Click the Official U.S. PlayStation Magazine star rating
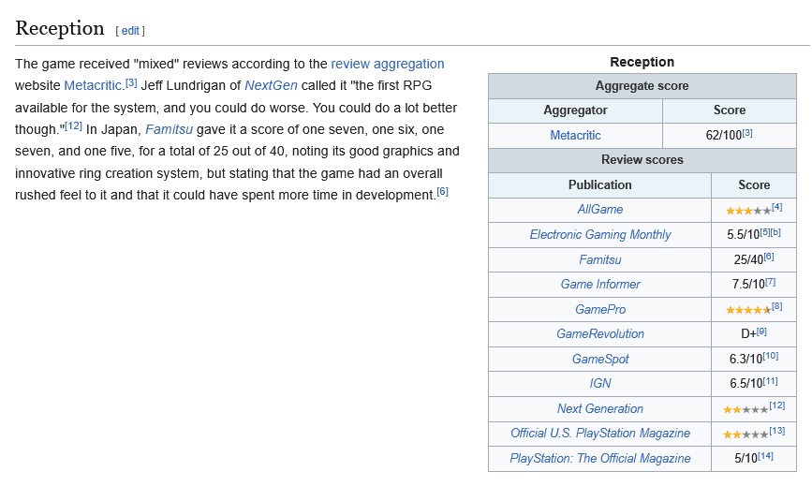The image size is (812, 486). point(746,434)
